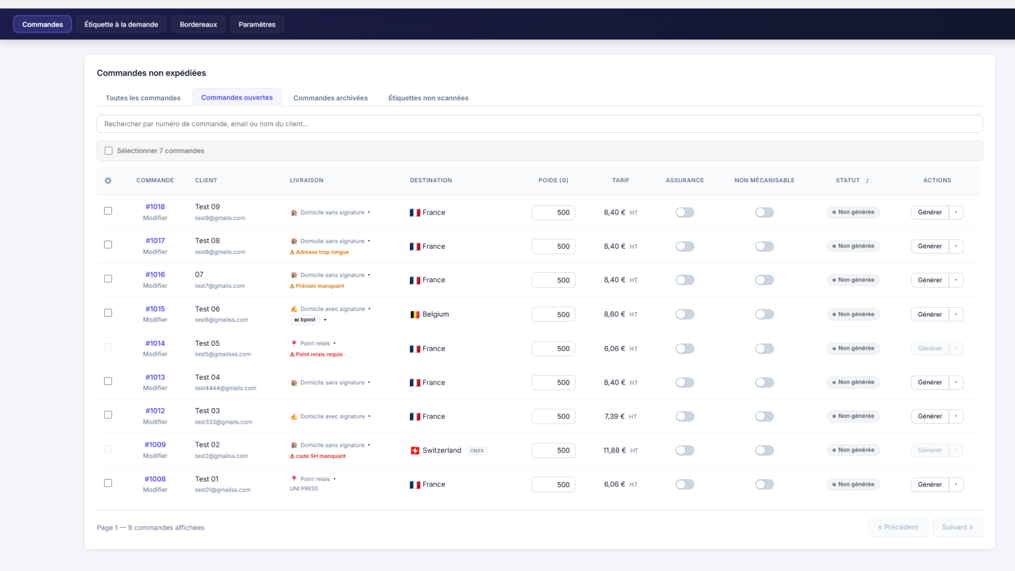
Task: Open the bpost carrier dropdown for #1015
Action: [325, 320]
